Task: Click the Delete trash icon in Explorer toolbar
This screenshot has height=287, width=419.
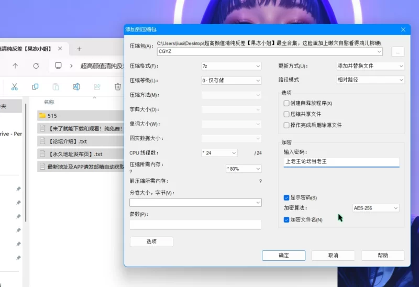Action: pyautogui.click(x=118, y=86)
